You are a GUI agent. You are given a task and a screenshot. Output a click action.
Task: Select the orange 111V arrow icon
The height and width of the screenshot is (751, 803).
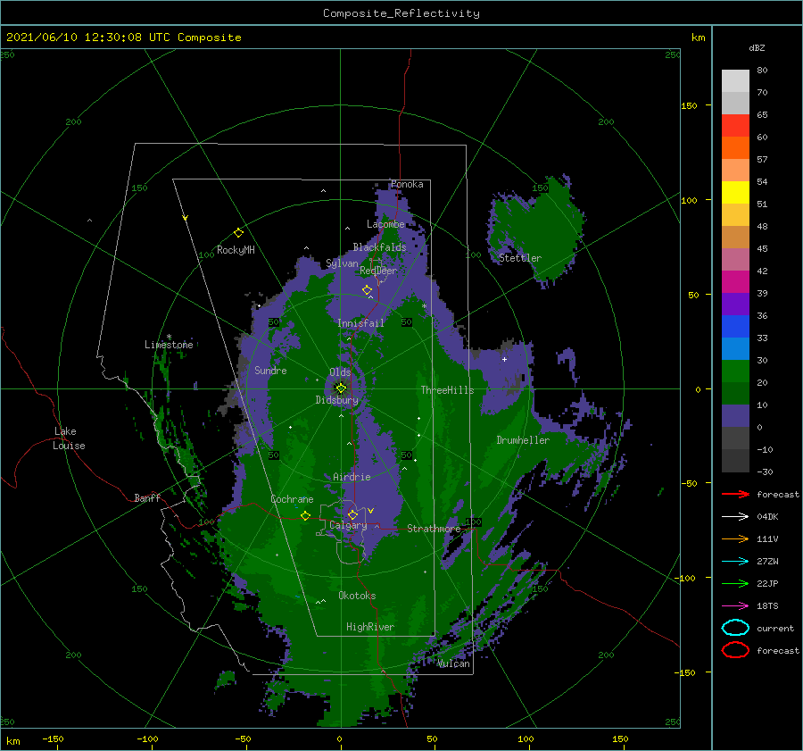point(735,538)
